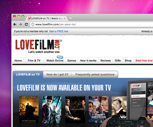Close the LOVEFiLM on TV browser tab
Image resolution: width=153 pixels, height=127 pixels.
click(x=65, y=18)
